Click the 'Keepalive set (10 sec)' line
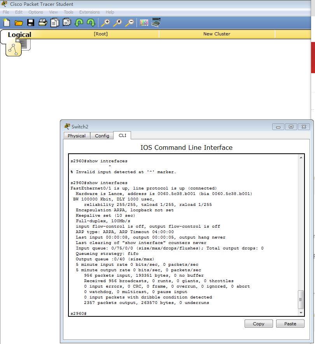The height and width of the screenshot is (344, 315). [105, 216]
